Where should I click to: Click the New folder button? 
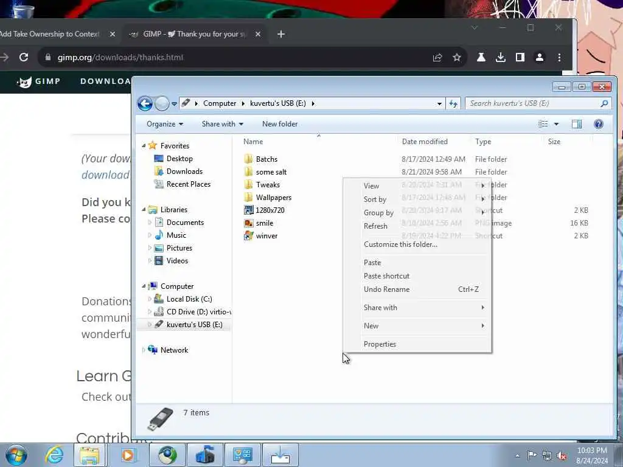coord(280,124)
